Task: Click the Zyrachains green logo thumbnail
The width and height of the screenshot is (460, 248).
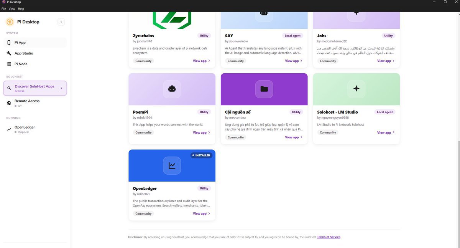Action: point(172,20)
